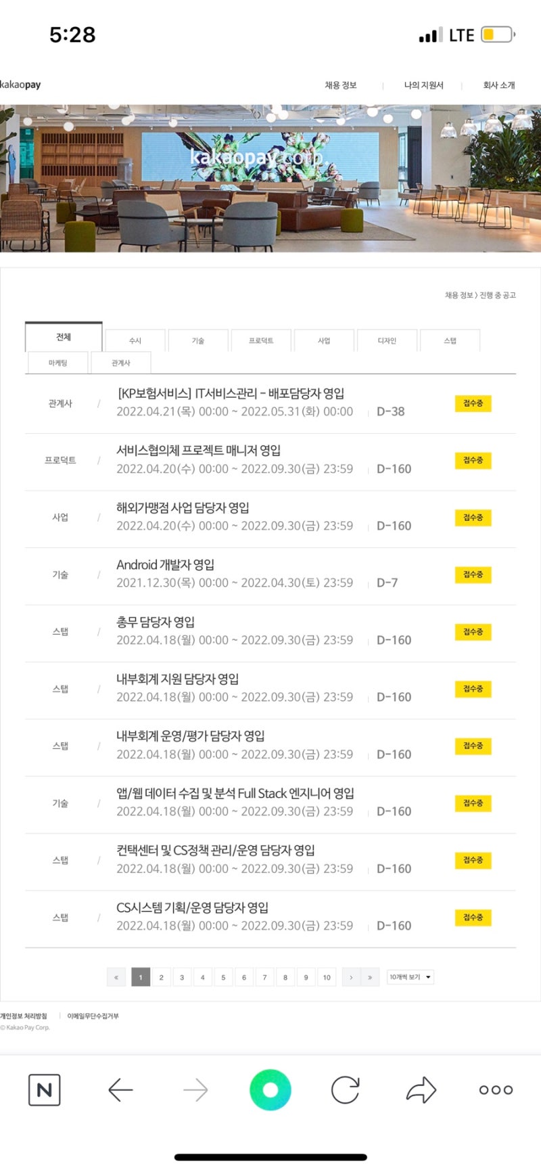Tap the kakaopay corp office banner image
This screenshot has height=1172, width=541.
tap(270, 179)
